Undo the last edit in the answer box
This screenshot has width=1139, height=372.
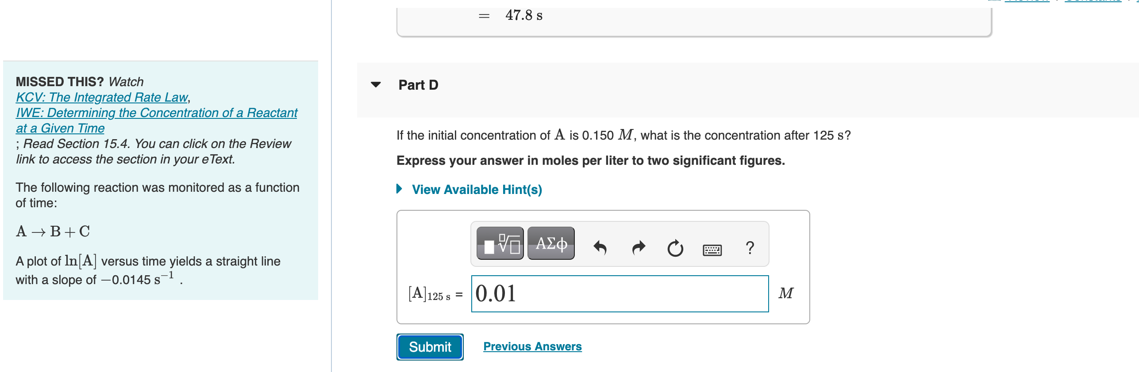pos(600,247)
